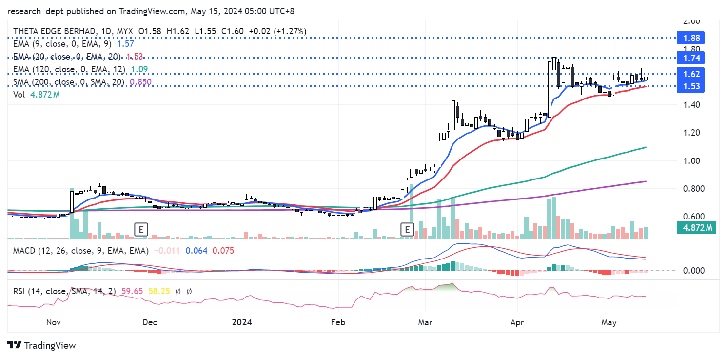Click the Apr label on time axis
This screenshot has width=727, height=358.
(x=517, y=322)
